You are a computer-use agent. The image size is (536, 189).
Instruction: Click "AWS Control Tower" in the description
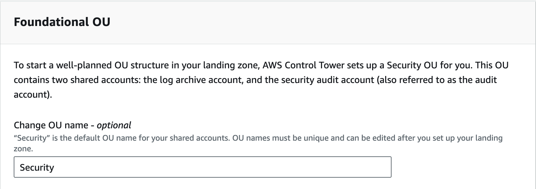[x=303, y=65]
